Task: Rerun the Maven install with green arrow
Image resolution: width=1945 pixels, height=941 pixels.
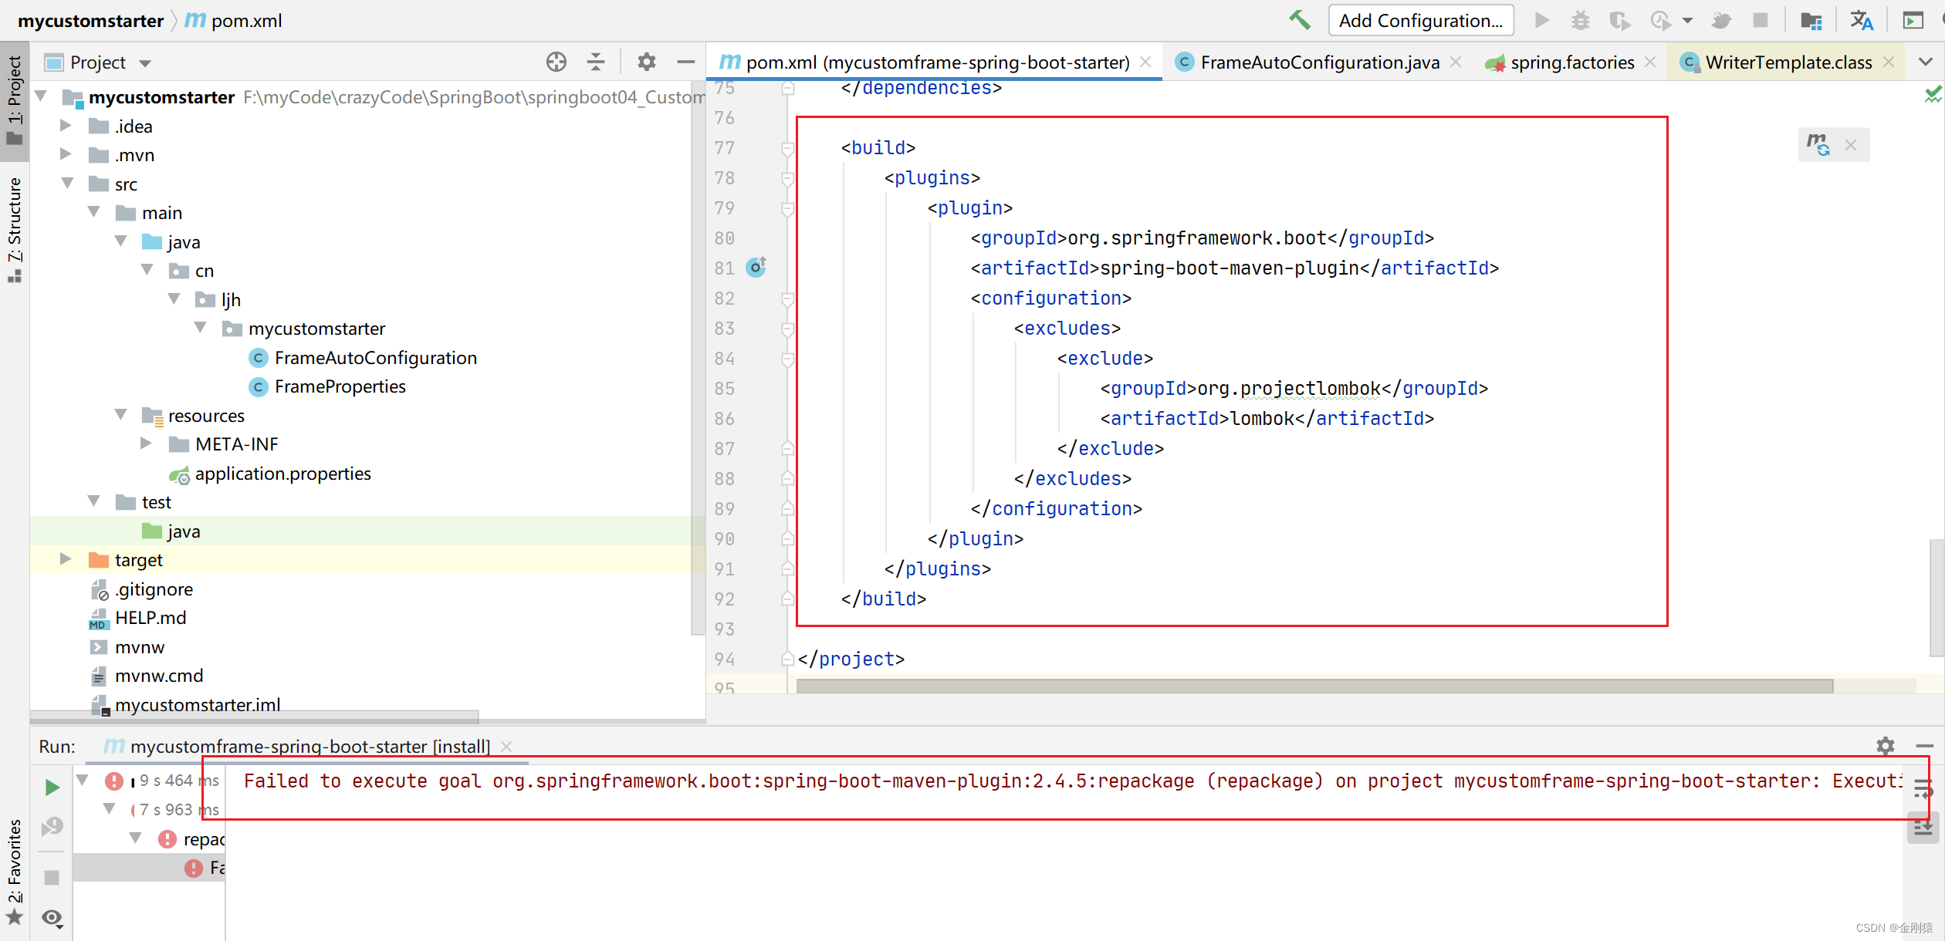Action: (x=52, y=787)
